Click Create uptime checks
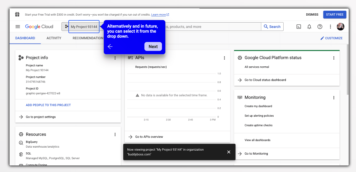Screen dimensions: 356x172 [x=259, y=125]
